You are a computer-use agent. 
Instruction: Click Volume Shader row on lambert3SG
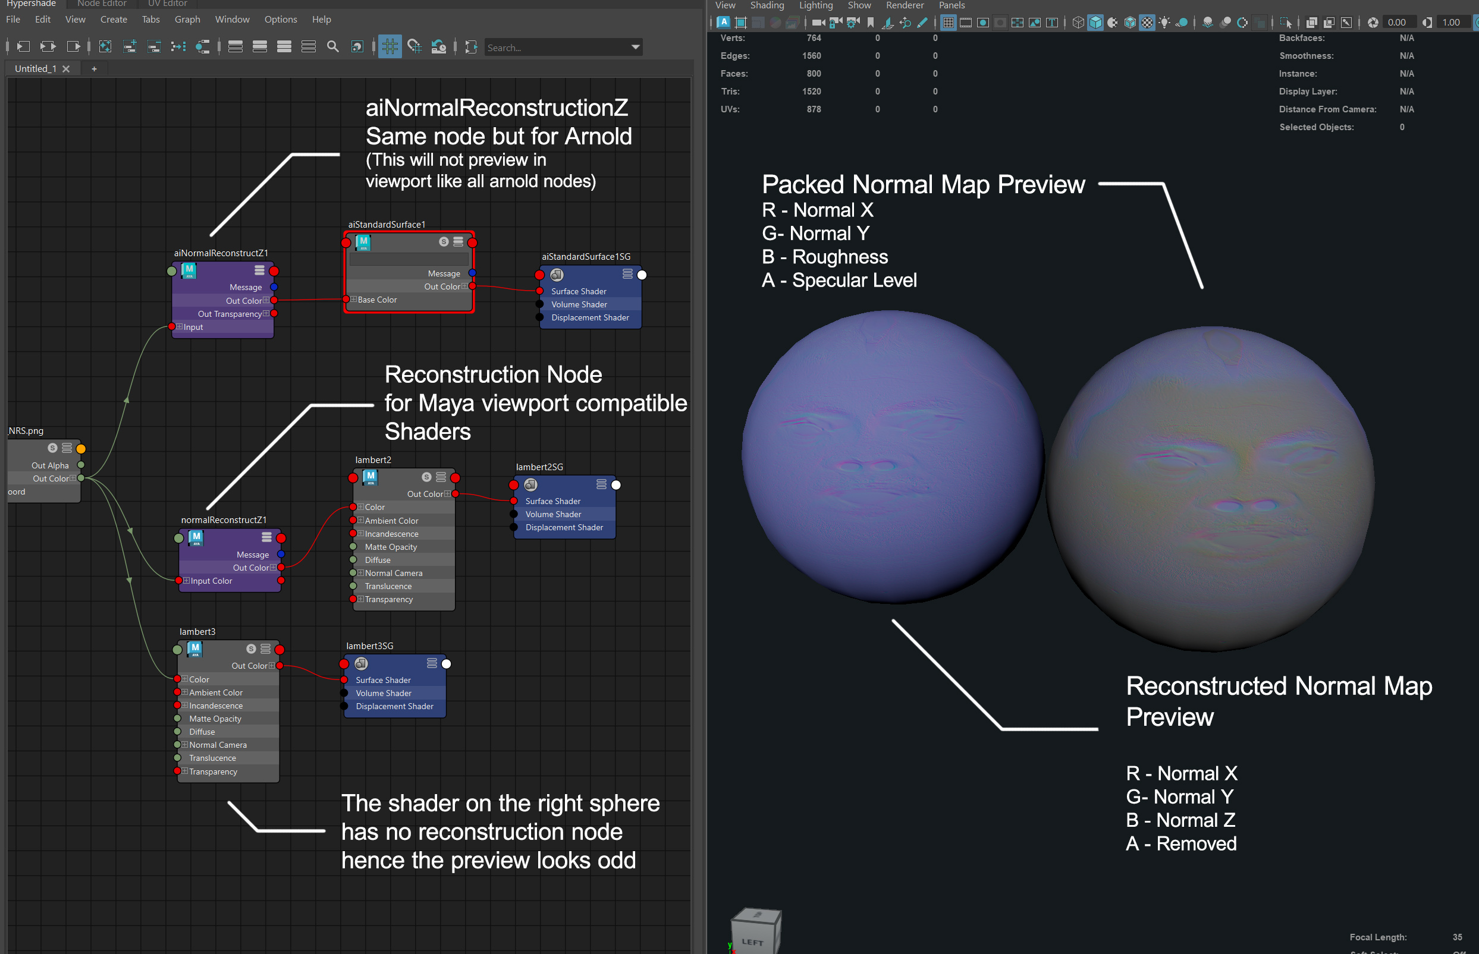394,693
